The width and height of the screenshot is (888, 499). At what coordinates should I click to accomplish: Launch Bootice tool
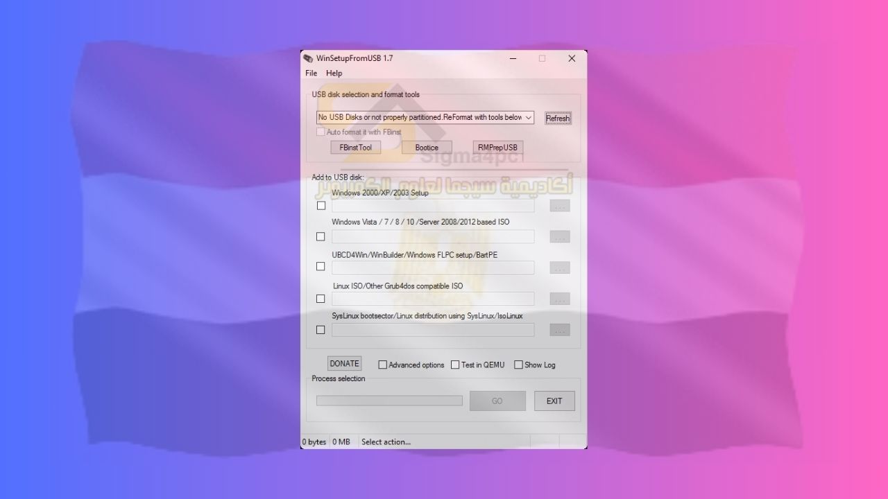pos(427,148)
